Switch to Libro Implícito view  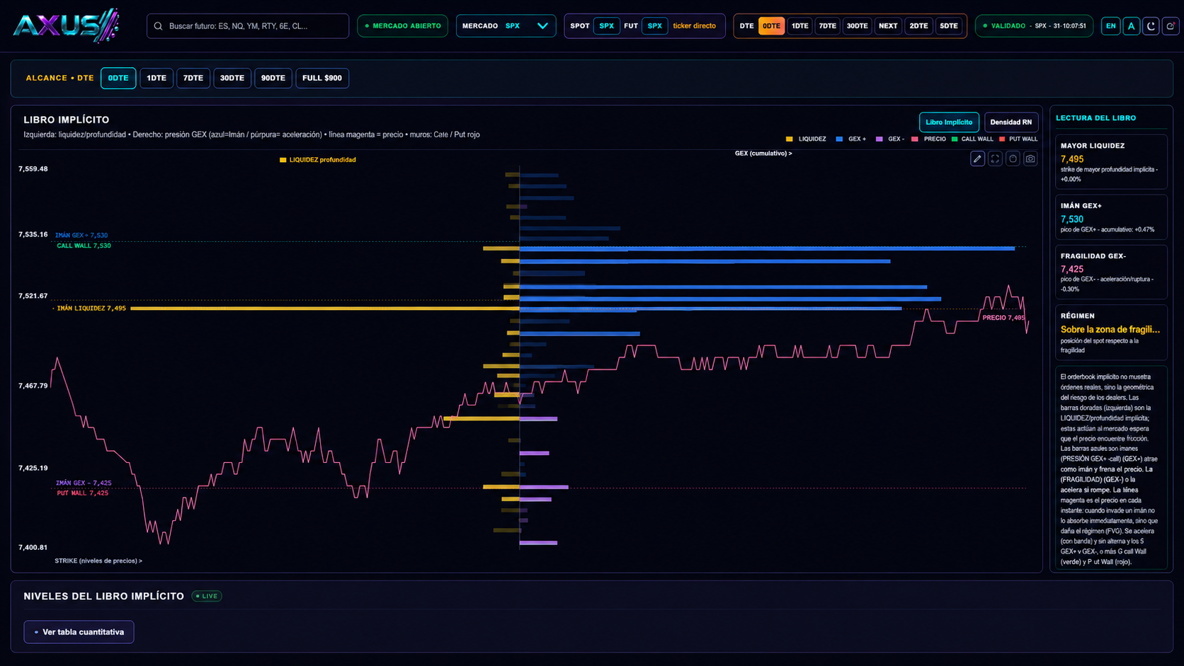pos(949,122)
